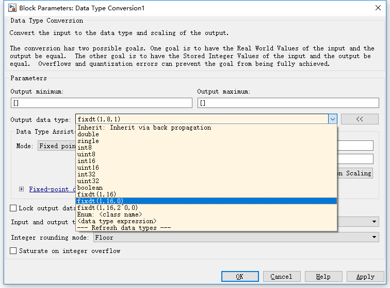Collapse the Data Type Assistant with << button
Screen dimensions: 390x288
(360, 119)
